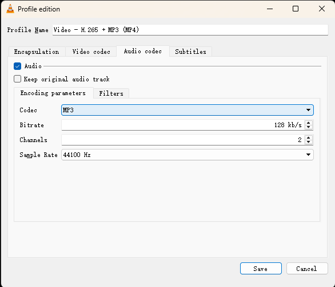Click the Codec label text
The image size is (335, 287).
click(x=28, y=110)
